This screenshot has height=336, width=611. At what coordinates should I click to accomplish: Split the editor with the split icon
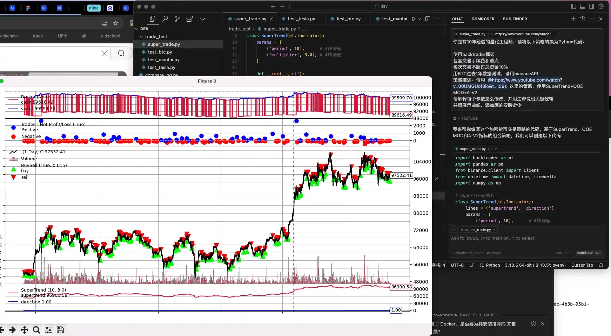[x=428, y=19]
